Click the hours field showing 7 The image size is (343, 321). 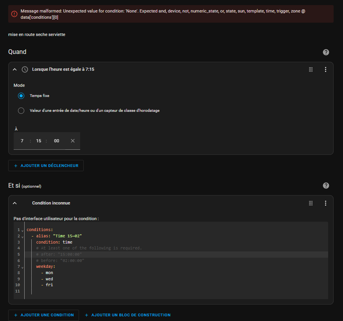pos(22,141)
